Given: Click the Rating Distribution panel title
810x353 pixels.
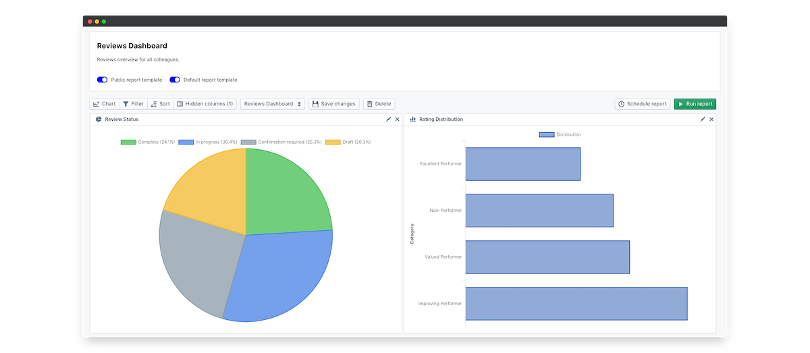Looking at the screenshot, I should click(x=441, y=119).
